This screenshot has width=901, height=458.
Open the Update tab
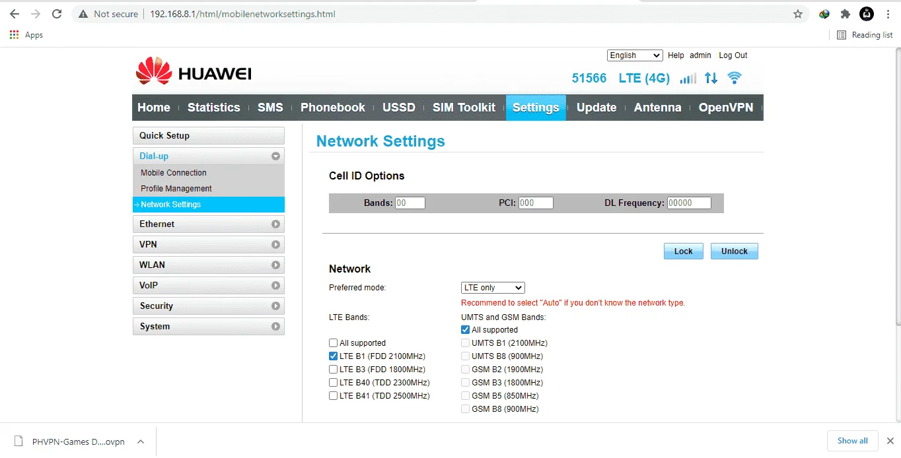[596, 108]
